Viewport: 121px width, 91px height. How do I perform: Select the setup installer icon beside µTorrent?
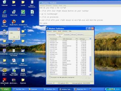[x=14, y=13]
